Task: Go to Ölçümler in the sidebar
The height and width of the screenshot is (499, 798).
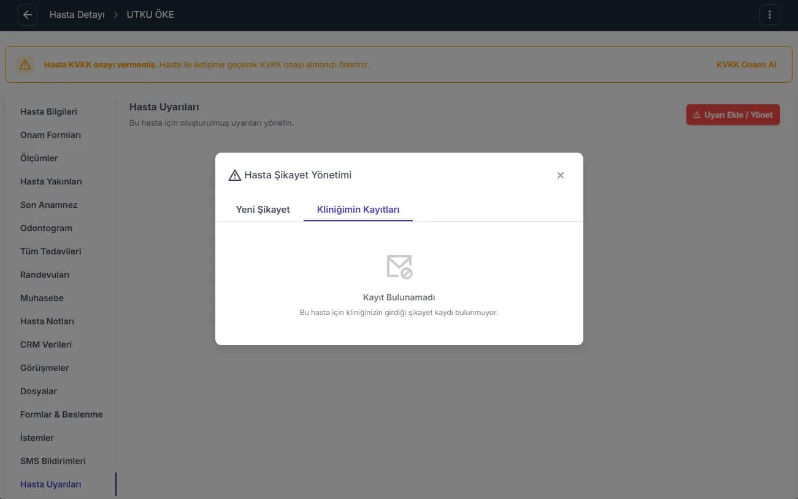Action: tap(39, 158)
